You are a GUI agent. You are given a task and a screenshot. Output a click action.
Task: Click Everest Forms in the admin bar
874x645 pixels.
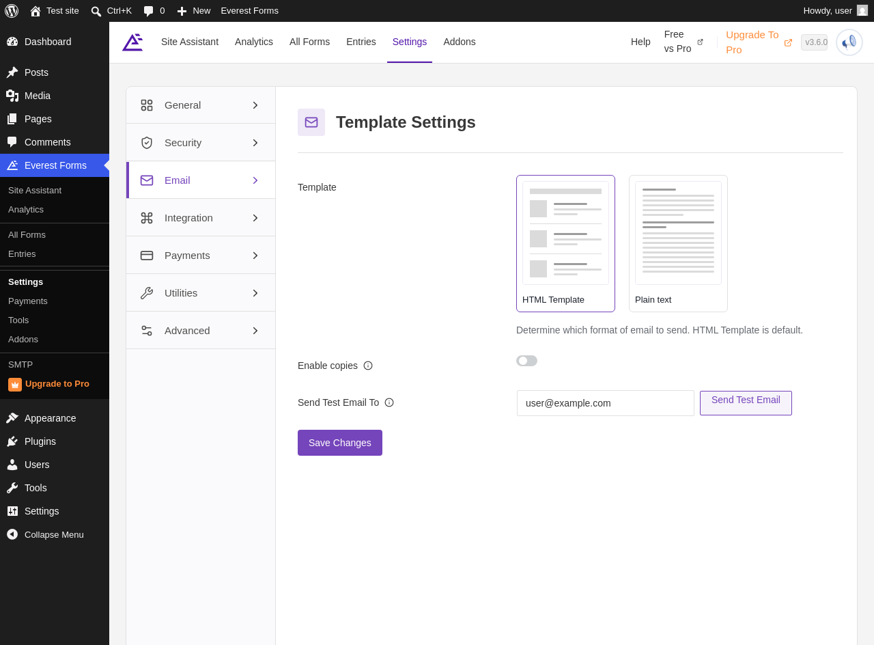(x=249, y=11)
